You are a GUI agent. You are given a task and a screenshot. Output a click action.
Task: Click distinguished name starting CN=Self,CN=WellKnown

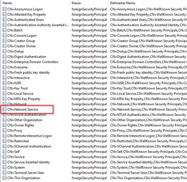pyautogui.click(x=149, y=152)
